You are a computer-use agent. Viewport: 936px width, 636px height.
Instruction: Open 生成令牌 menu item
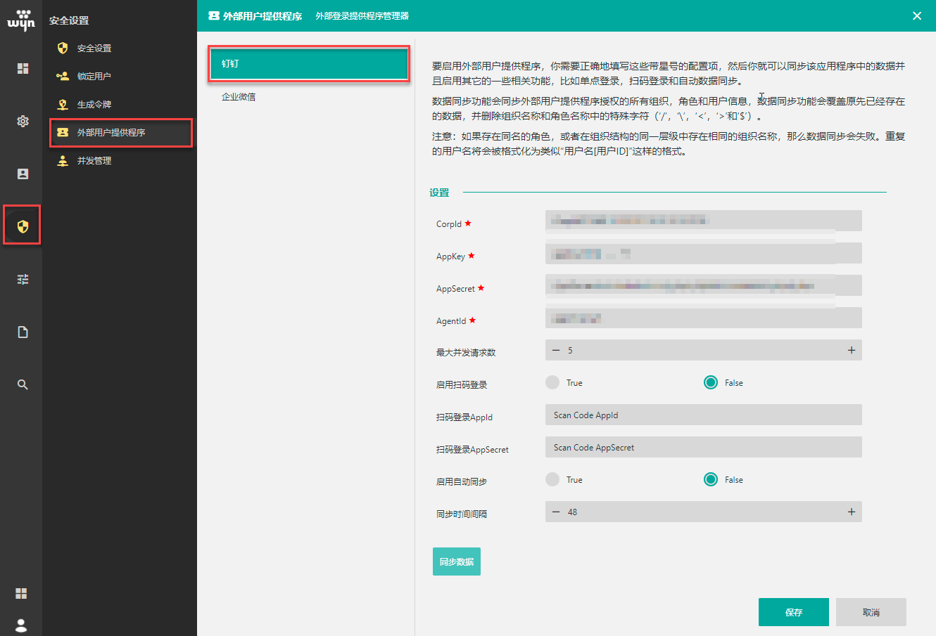(x=94, y=105)
